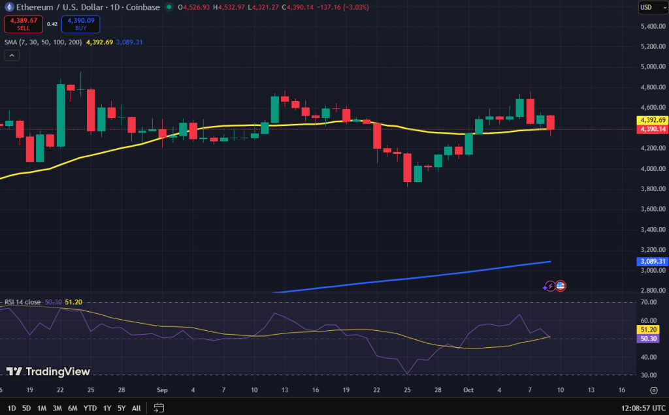Click the blue SMA value 3,089.31 in legend

(x=129, y=42)
